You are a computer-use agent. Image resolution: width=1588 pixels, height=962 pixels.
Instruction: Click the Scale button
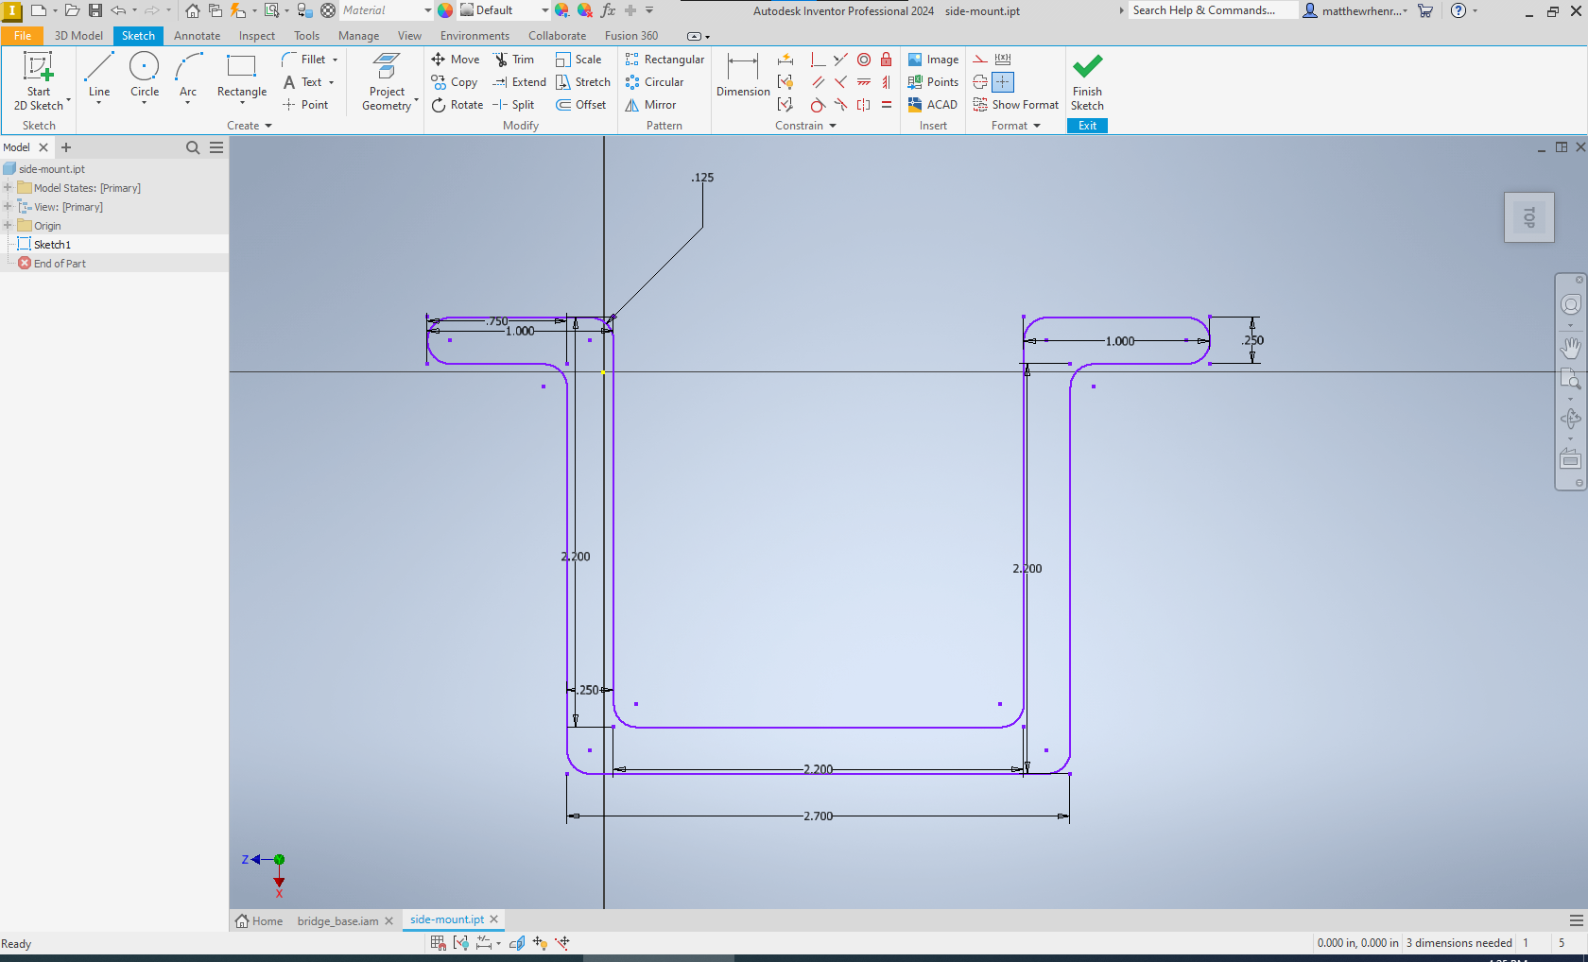coord(578,60)
